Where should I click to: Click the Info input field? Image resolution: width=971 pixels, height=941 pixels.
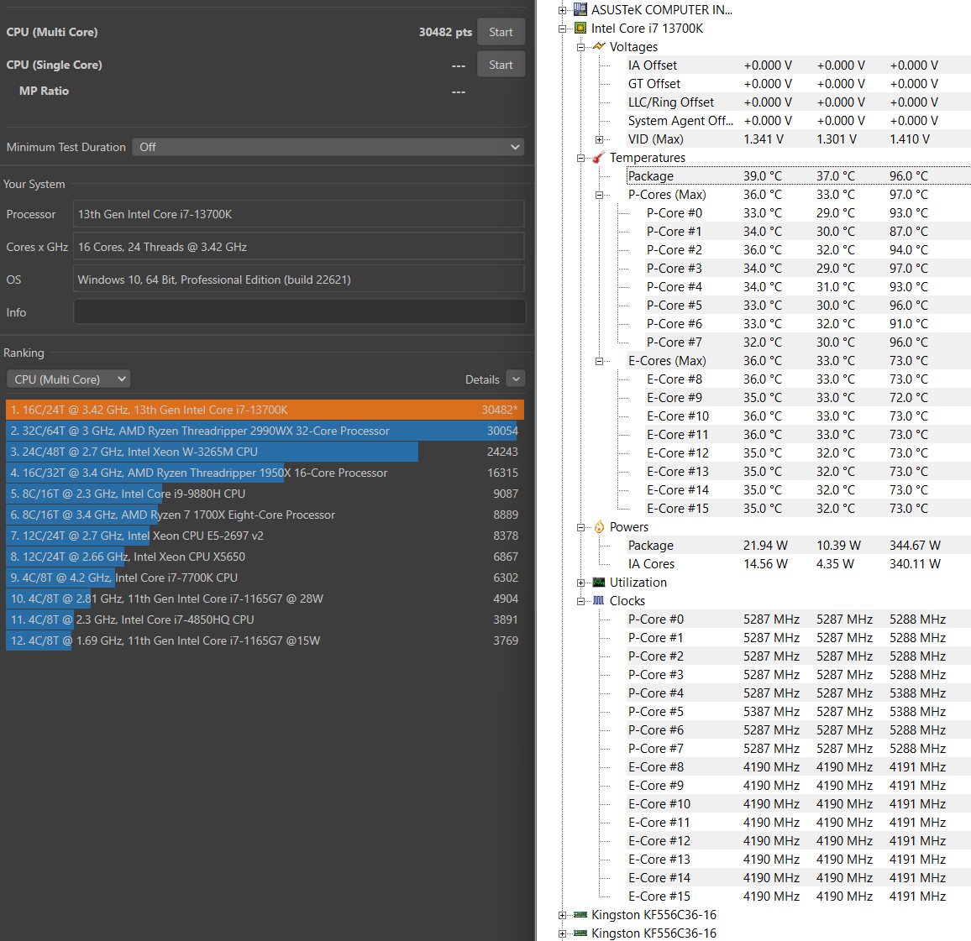coord(299,311)
